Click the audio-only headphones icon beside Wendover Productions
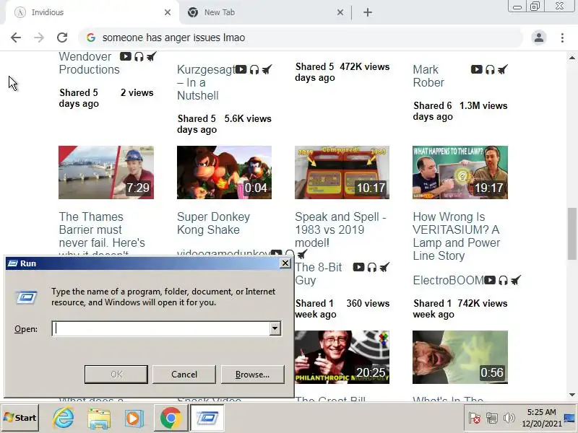The height and width of the screenshot is (433, 578). 139,56
